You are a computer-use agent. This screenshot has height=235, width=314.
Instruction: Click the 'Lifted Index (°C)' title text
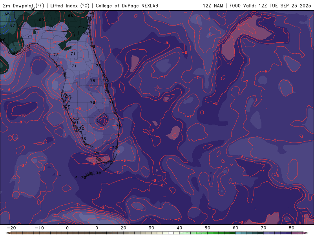70,5
